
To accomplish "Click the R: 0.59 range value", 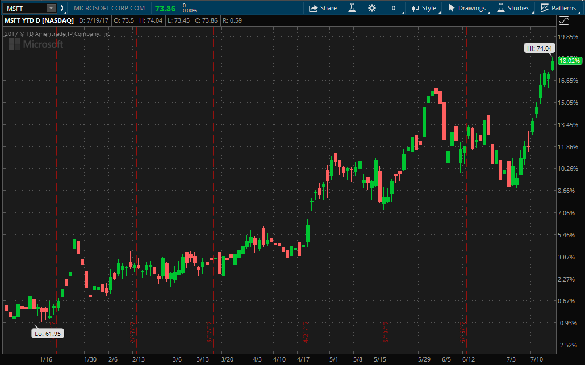I will pyautogui.click(x=232, y=20).
